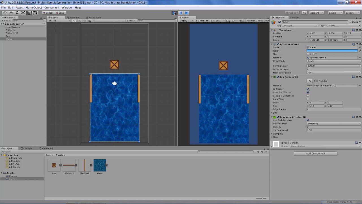362x204 pixels.
Task: Toggle Flip X checkbox
Action: pyautogui.click(x=308, y=54)
